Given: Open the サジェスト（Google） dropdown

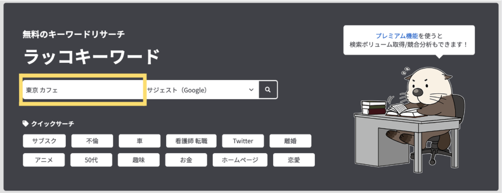Looking at the screenshot, I should coord(201,89).
